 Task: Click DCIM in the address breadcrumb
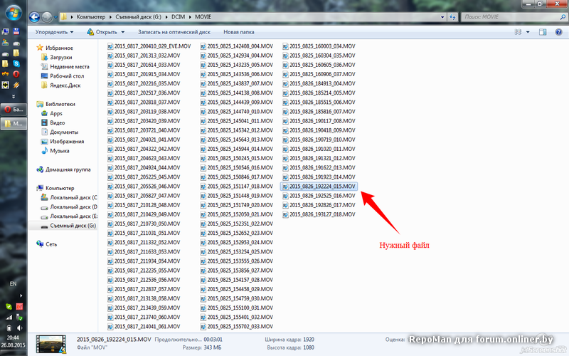[179, 16]
